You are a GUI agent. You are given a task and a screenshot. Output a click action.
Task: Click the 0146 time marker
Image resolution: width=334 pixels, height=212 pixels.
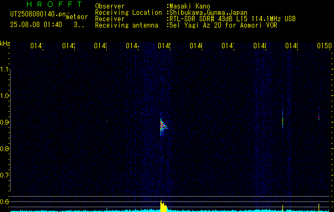point(196,46)
